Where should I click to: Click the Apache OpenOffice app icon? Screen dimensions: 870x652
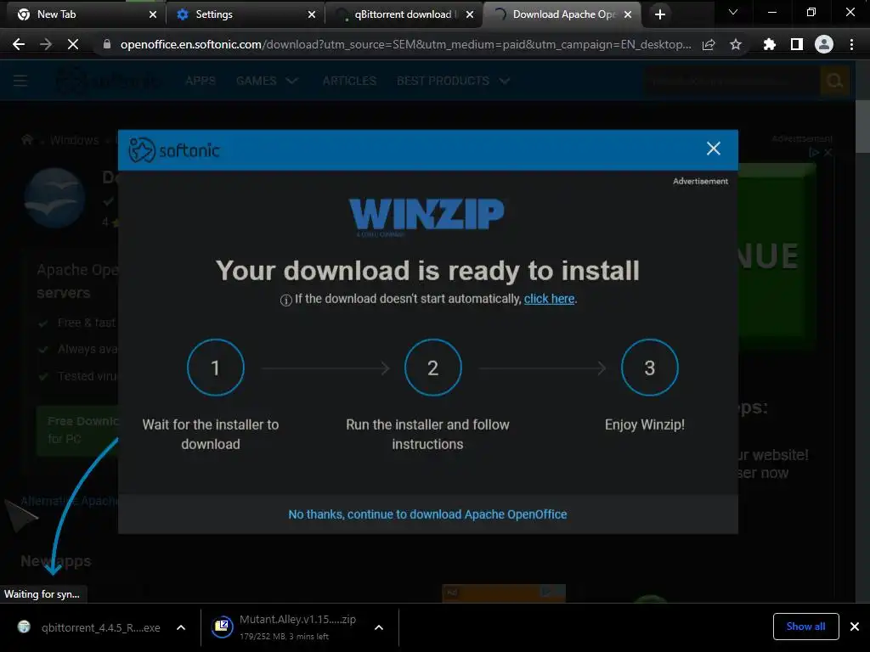pos(54,198)
